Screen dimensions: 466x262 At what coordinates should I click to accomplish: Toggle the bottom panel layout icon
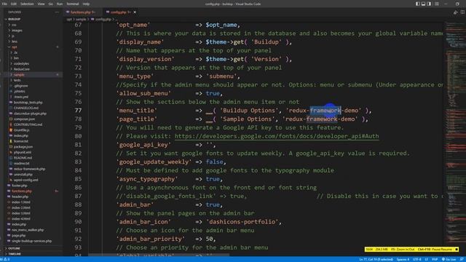click(423, 4)
